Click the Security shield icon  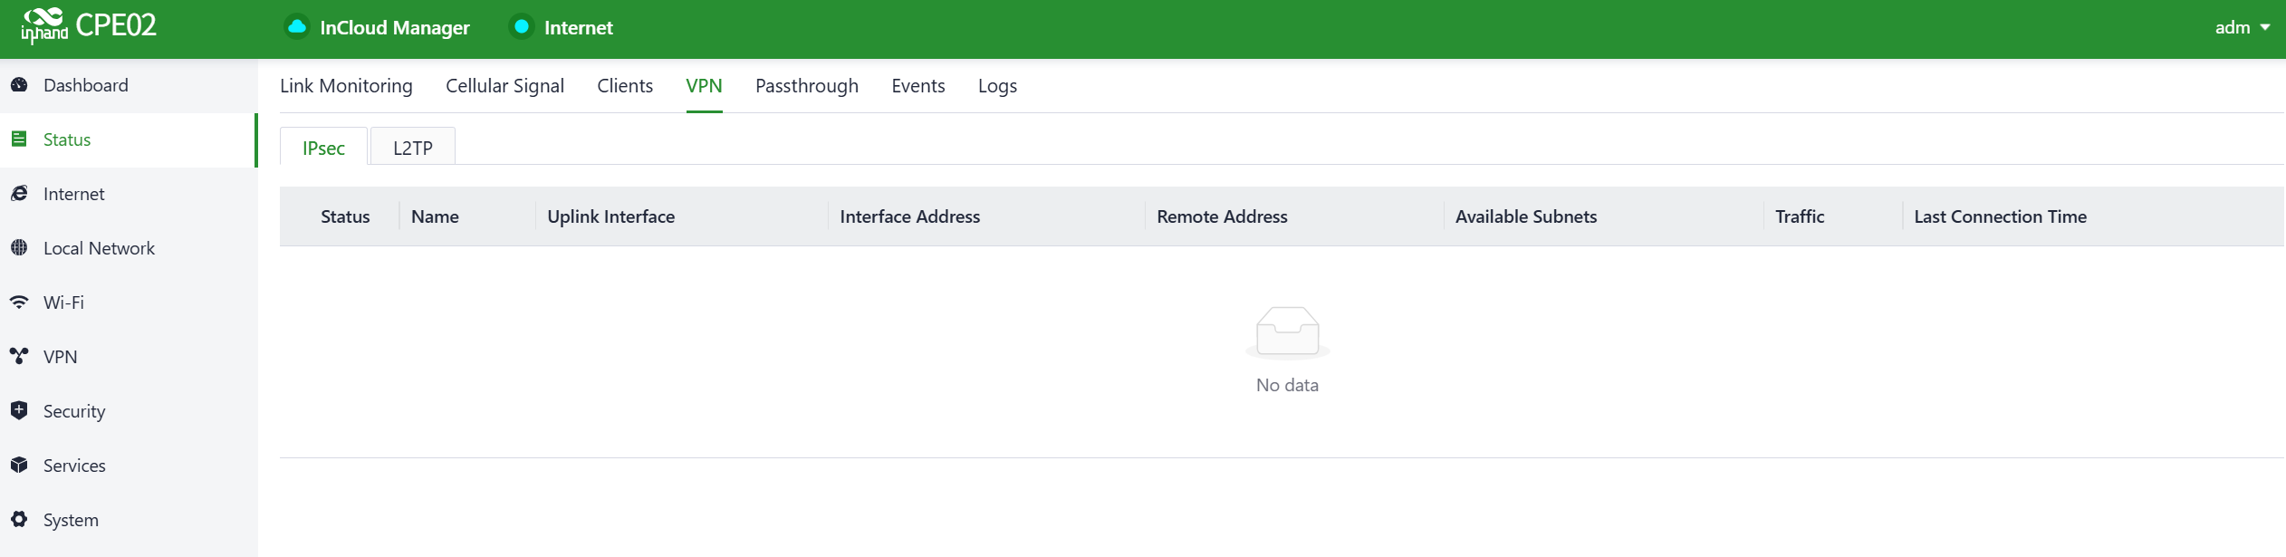19,411
